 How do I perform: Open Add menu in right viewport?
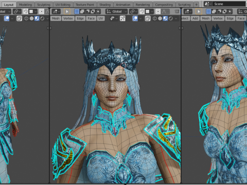pyautogui.click(x=195, y=18)
